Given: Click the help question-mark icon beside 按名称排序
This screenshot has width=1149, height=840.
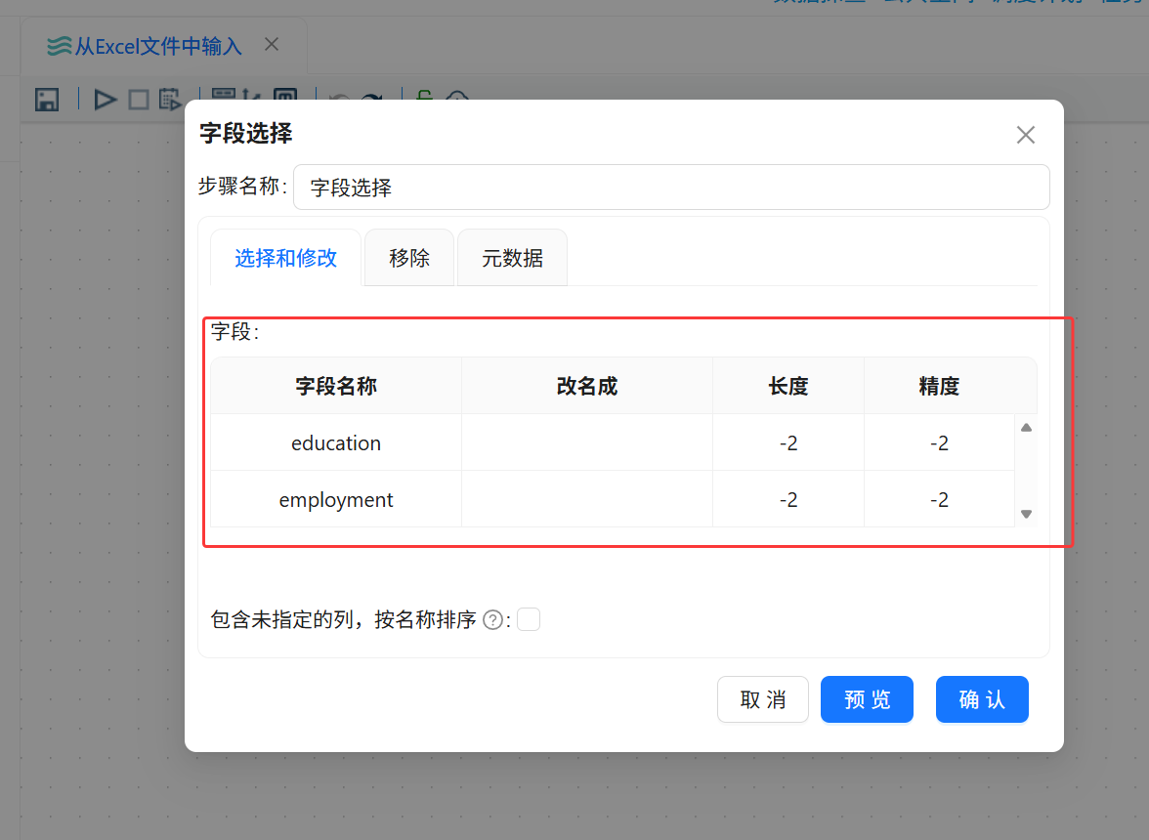Looking at the screenshot, I should pos(493,620).
